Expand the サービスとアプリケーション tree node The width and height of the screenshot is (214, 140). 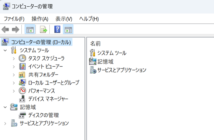click(5, 123)
